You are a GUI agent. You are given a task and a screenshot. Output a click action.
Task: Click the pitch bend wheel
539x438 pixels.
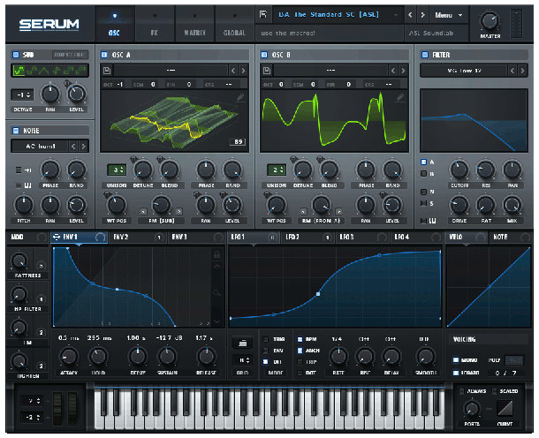57,409
